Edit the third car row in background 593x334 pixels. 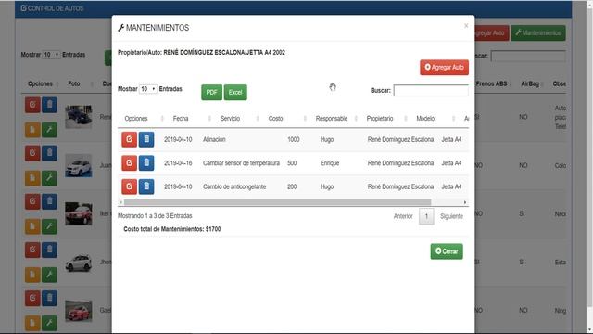click(32, 201)
